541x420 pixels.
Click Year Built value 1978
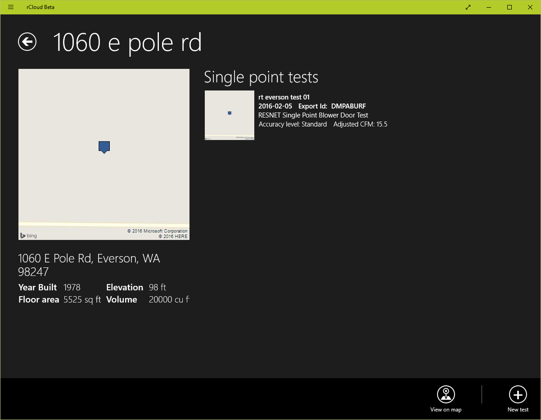(72, 287)
